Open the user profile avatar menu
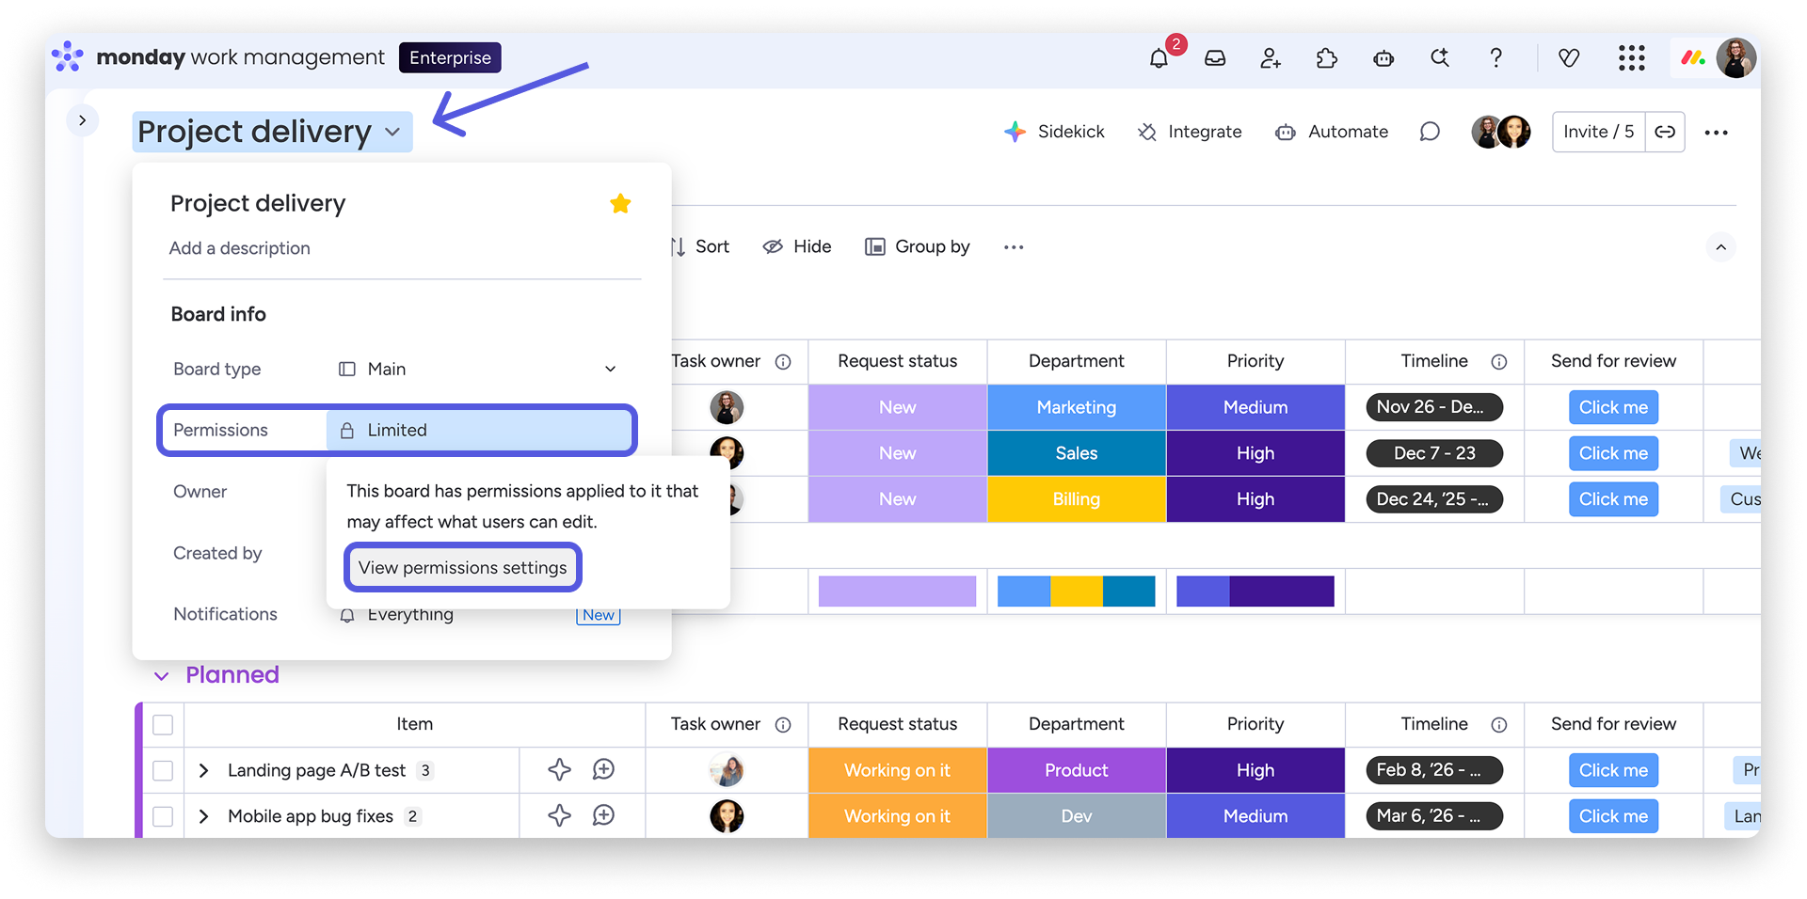Screen dimensions: 1807x899 (x=1736, y=58)
